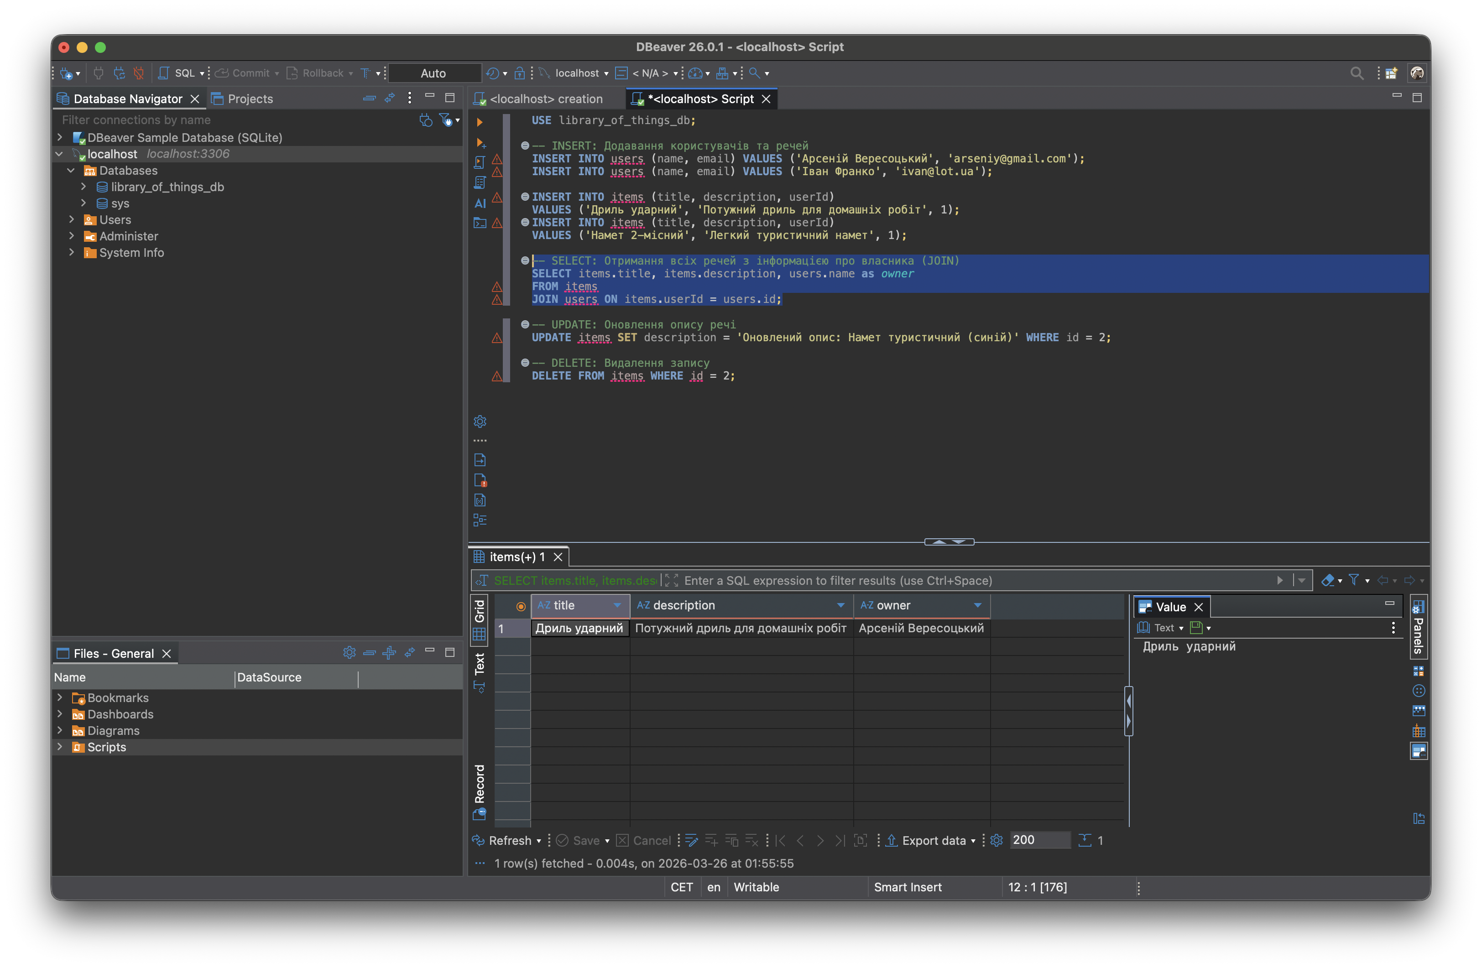Collapse the SELECT comment block fold marker

click(525, 261)
